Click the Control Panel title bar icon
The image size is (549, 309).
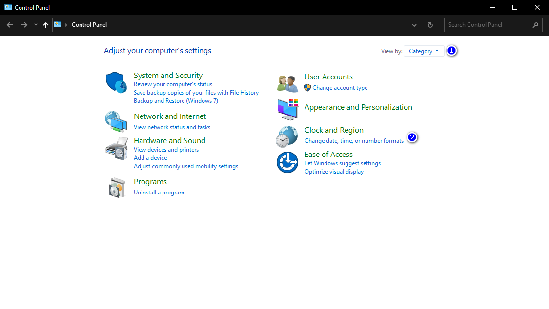point(8,7)
